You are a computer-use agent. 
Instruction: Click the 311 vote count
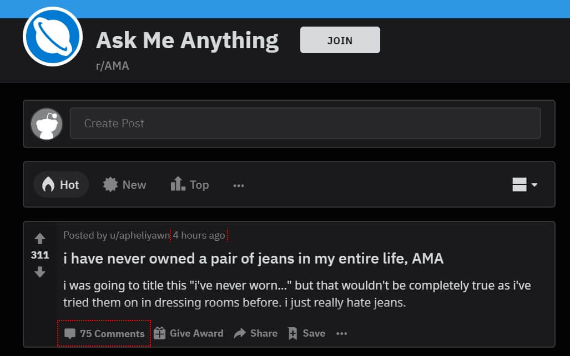39,255
